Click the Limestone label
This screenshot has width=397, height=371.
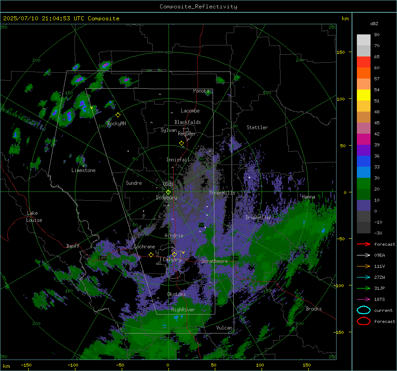coord(83,170)
